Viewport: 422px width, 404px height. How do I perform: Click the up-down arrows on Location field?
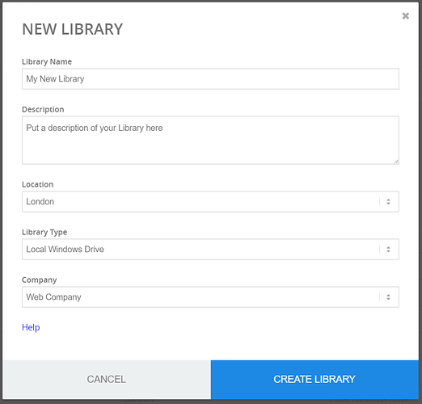pyautogui.click(x=388, y=201)
